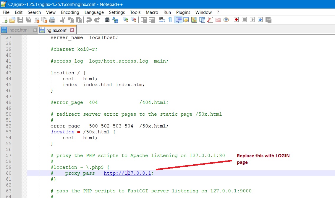
Task: Open the Plugins menu
Action: coord(183,12)
